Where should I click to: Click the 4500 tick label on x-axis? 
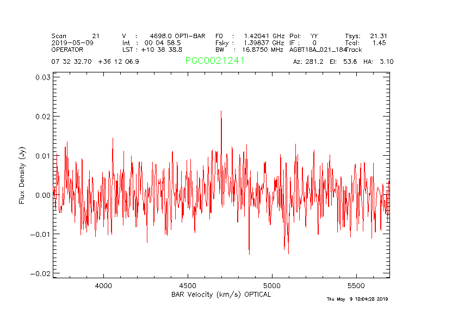tap(188, 285)
